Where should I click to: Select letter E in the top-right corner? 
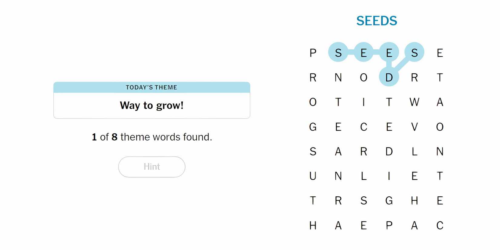pyautogui.click(x=440, y=53)
